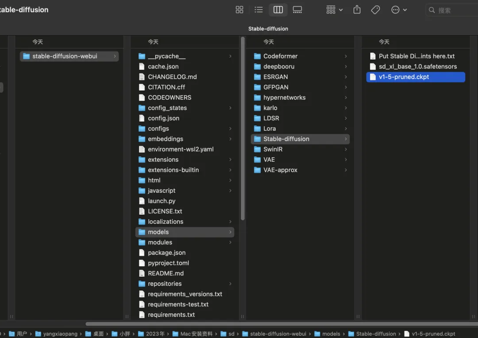Viewport: 478px width, 338px height.
Task: Select requirements.txt file
Action: [x=185, y=315]
